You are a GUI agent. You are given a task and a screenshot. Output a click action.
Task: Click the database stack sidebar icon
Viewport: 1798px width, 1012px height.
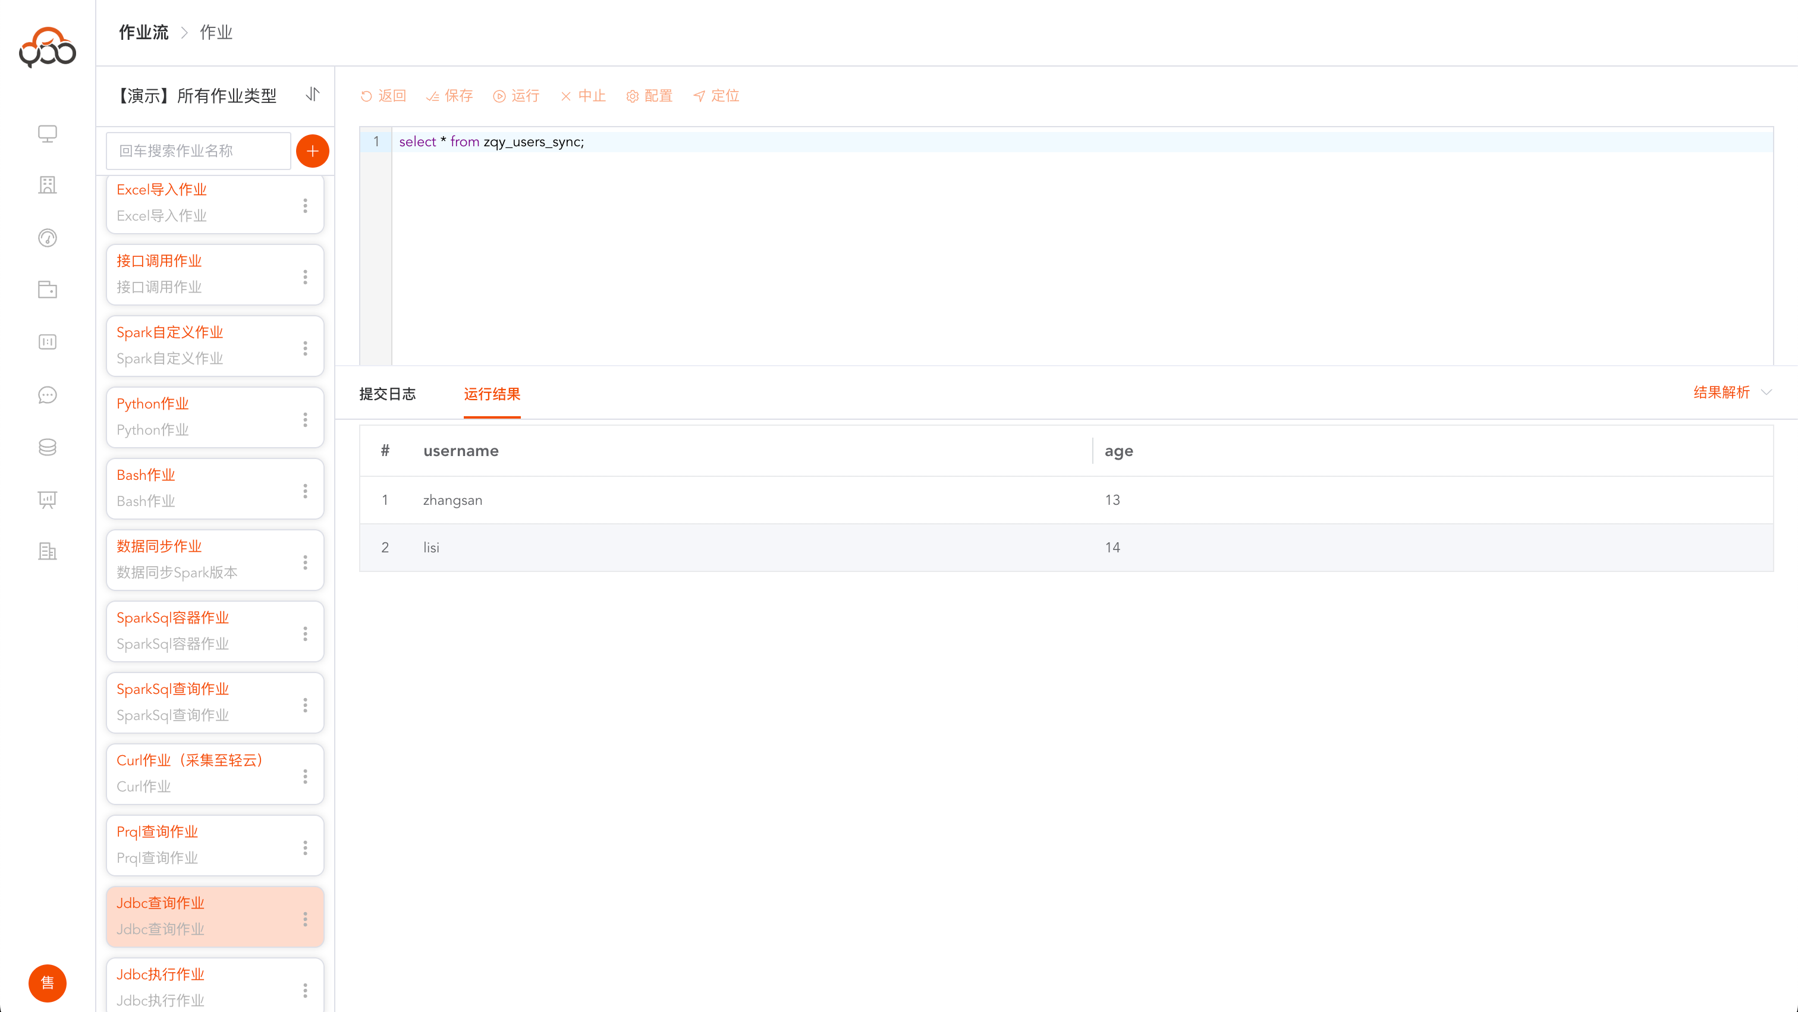[47, 447]
